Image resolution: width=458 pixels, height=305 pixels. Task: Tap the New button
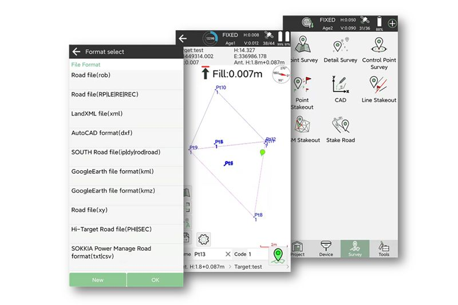[98, 280]
